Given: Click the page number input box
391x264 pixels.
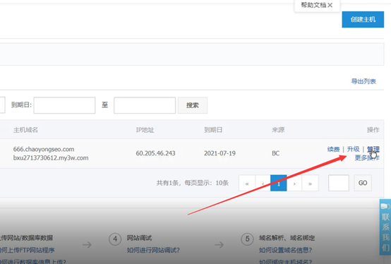Looking at the screenshot, I should coord(339,183).
